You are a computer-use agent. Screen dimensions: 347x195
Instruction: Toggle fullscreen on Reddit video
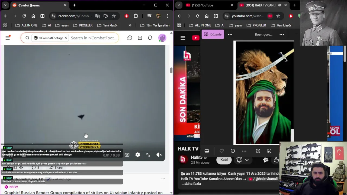click(x=148, y=155)
